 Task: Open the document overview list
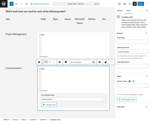tap(26, 4)
